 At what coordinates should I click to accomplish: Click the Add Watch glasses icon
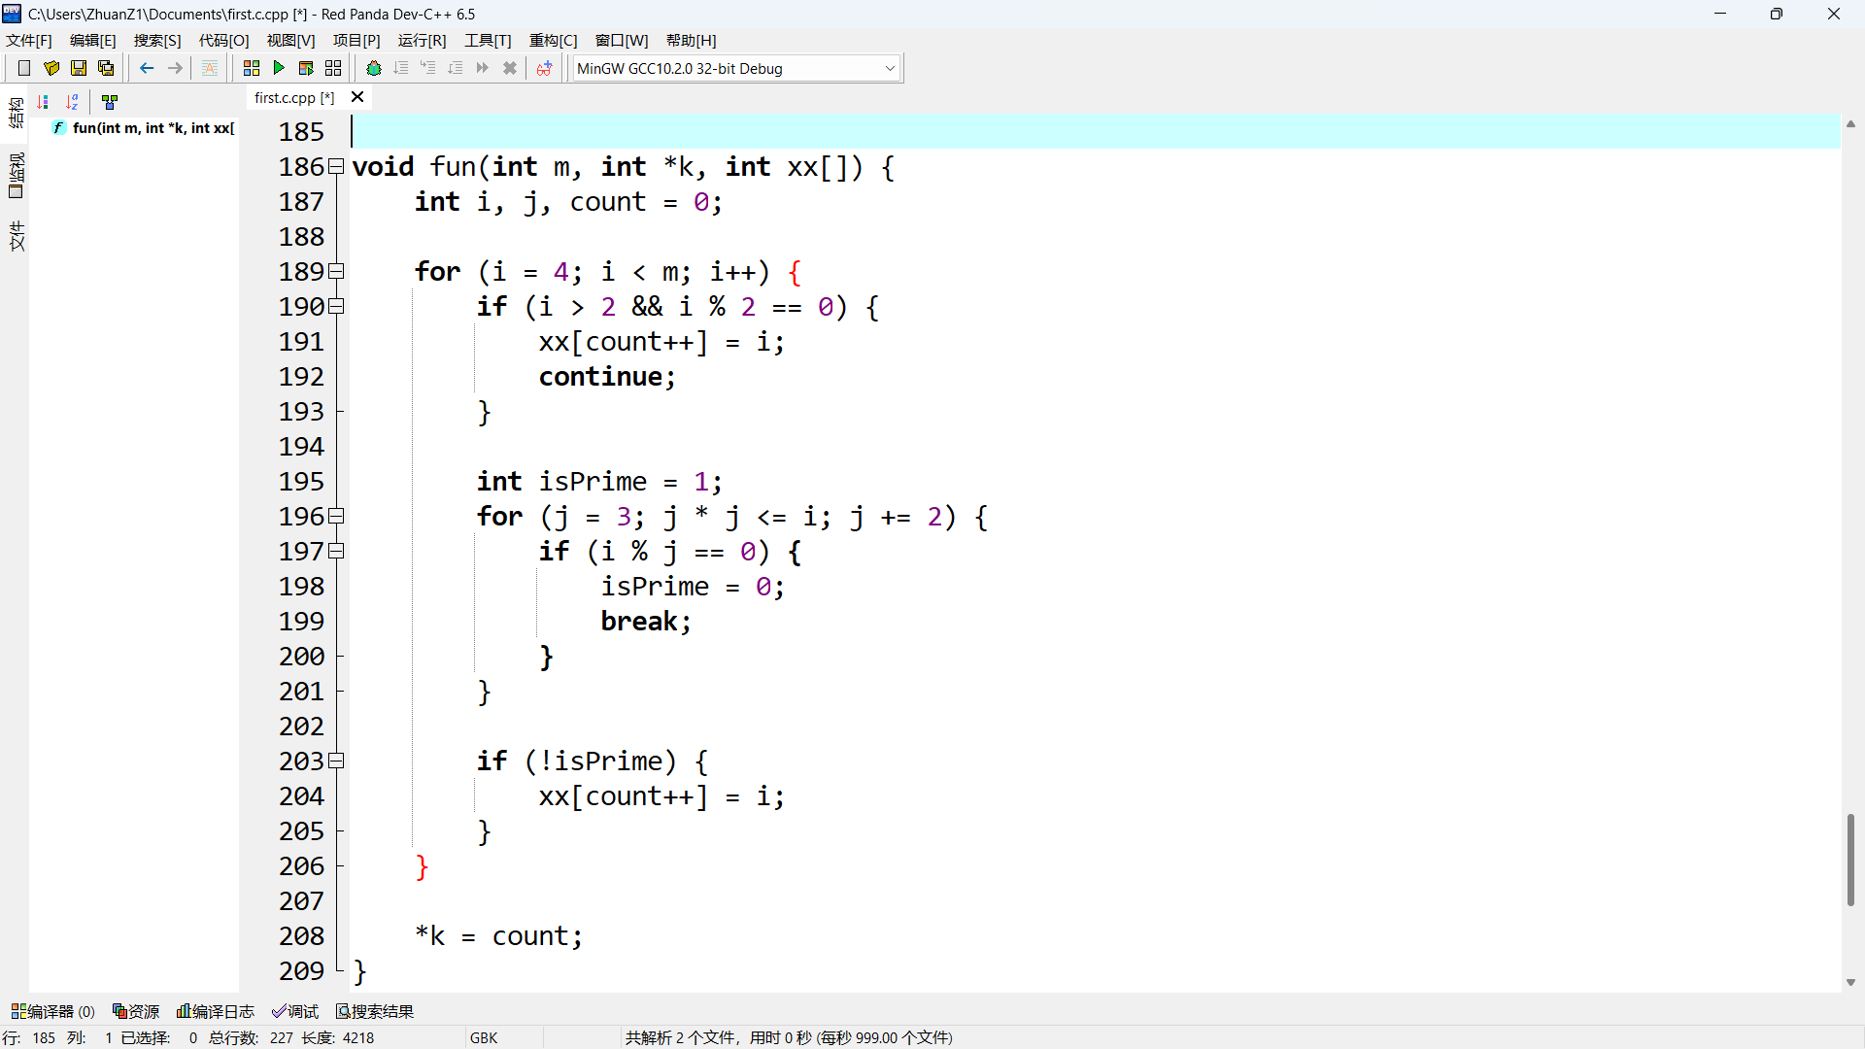(544, 68)
